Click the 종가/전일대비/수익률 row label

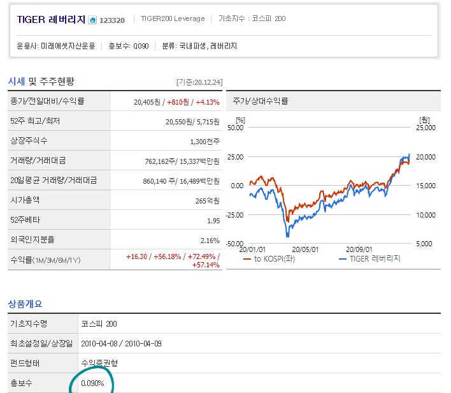pyautogui.click(x=47, y=101)
